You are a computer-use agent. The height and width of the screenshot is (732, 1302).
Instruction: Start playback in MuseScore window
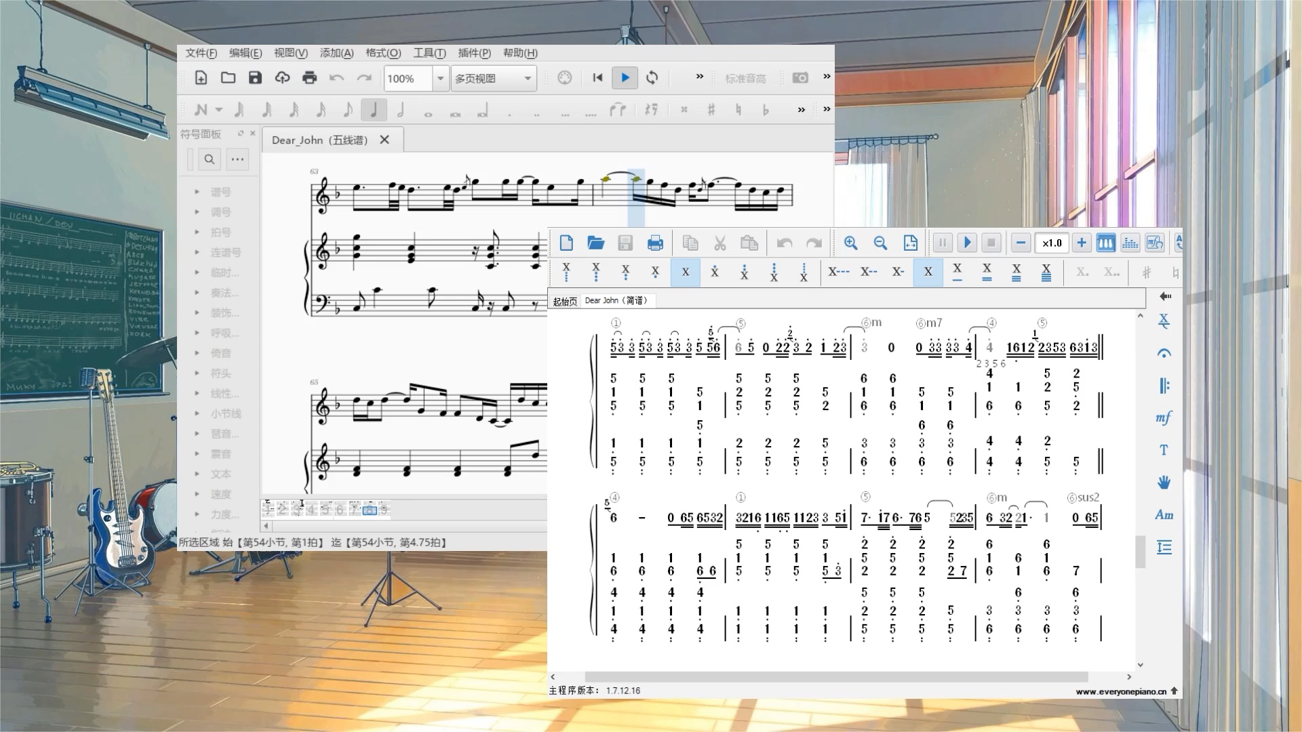[x=625, y=78]
